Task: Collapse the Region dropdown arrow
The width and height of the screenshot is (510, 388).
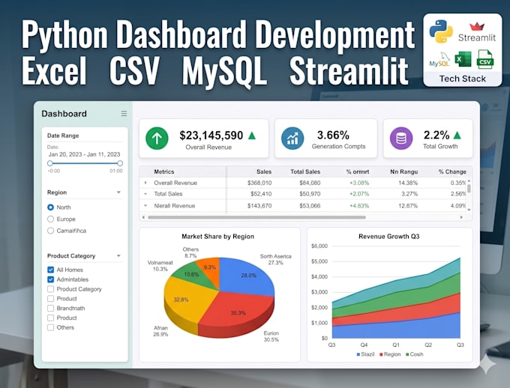Action: pos(118,193)
